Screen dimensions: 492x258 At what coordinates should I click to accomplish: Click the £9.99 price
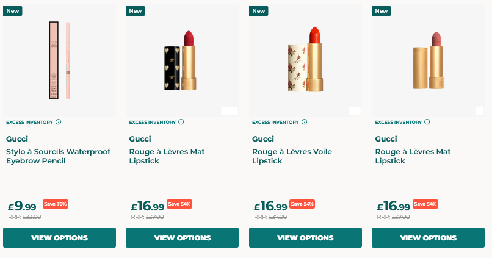tap(22, 206)
